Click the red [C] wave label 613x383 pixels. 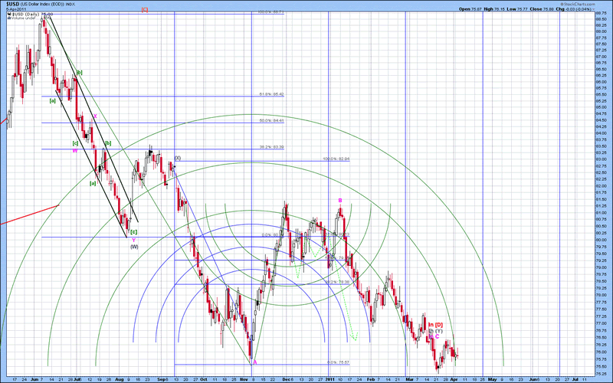pyautogui.click(x=146, y=10)
